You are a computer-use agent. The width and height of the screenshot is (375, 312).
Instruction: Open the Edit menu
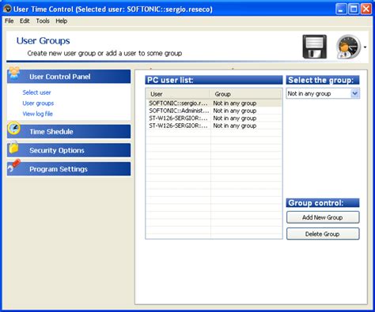pos(25,21)
